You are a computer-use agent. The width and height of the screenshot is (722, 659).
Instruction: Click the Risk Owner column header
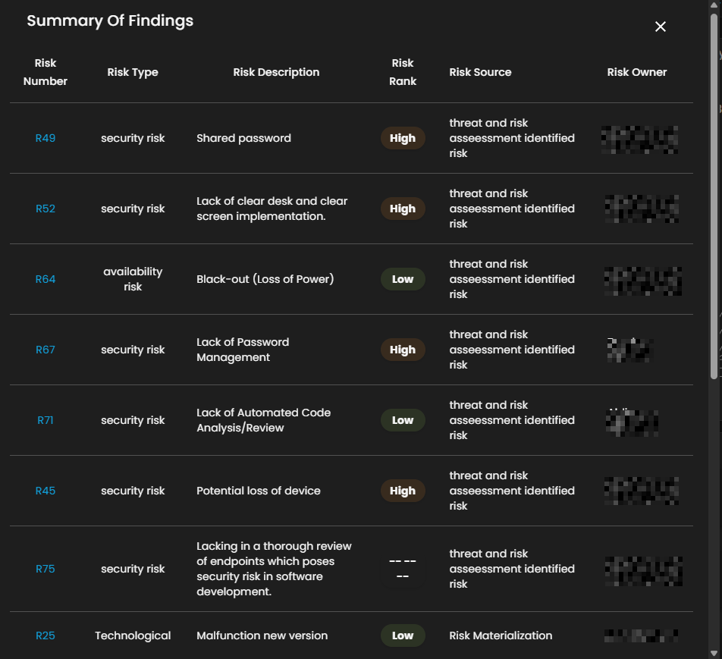[637, 72]
